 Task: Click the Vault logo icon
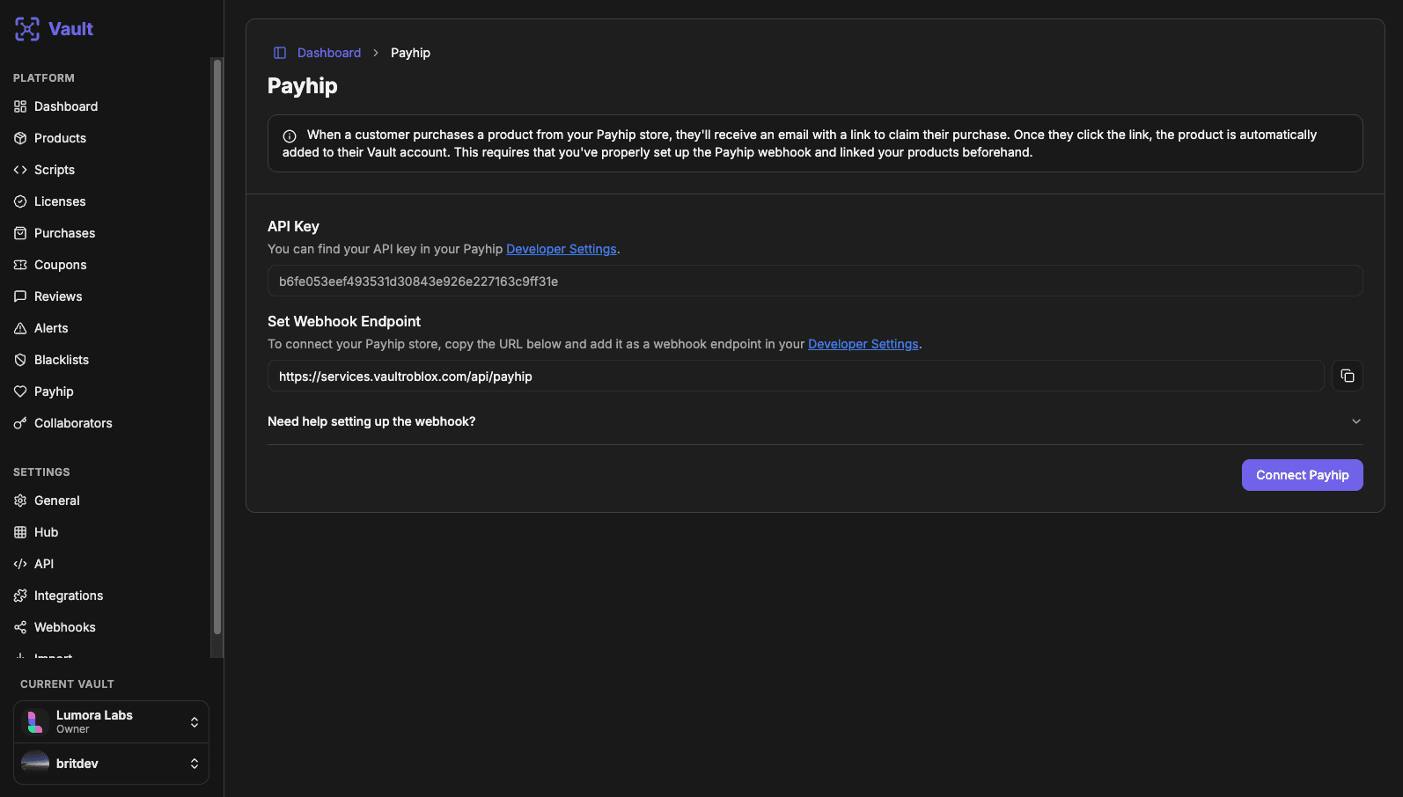point(27,29)
